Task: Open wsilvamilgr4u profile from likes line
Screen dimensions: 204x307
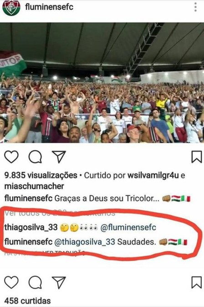Action: (153, 175)
